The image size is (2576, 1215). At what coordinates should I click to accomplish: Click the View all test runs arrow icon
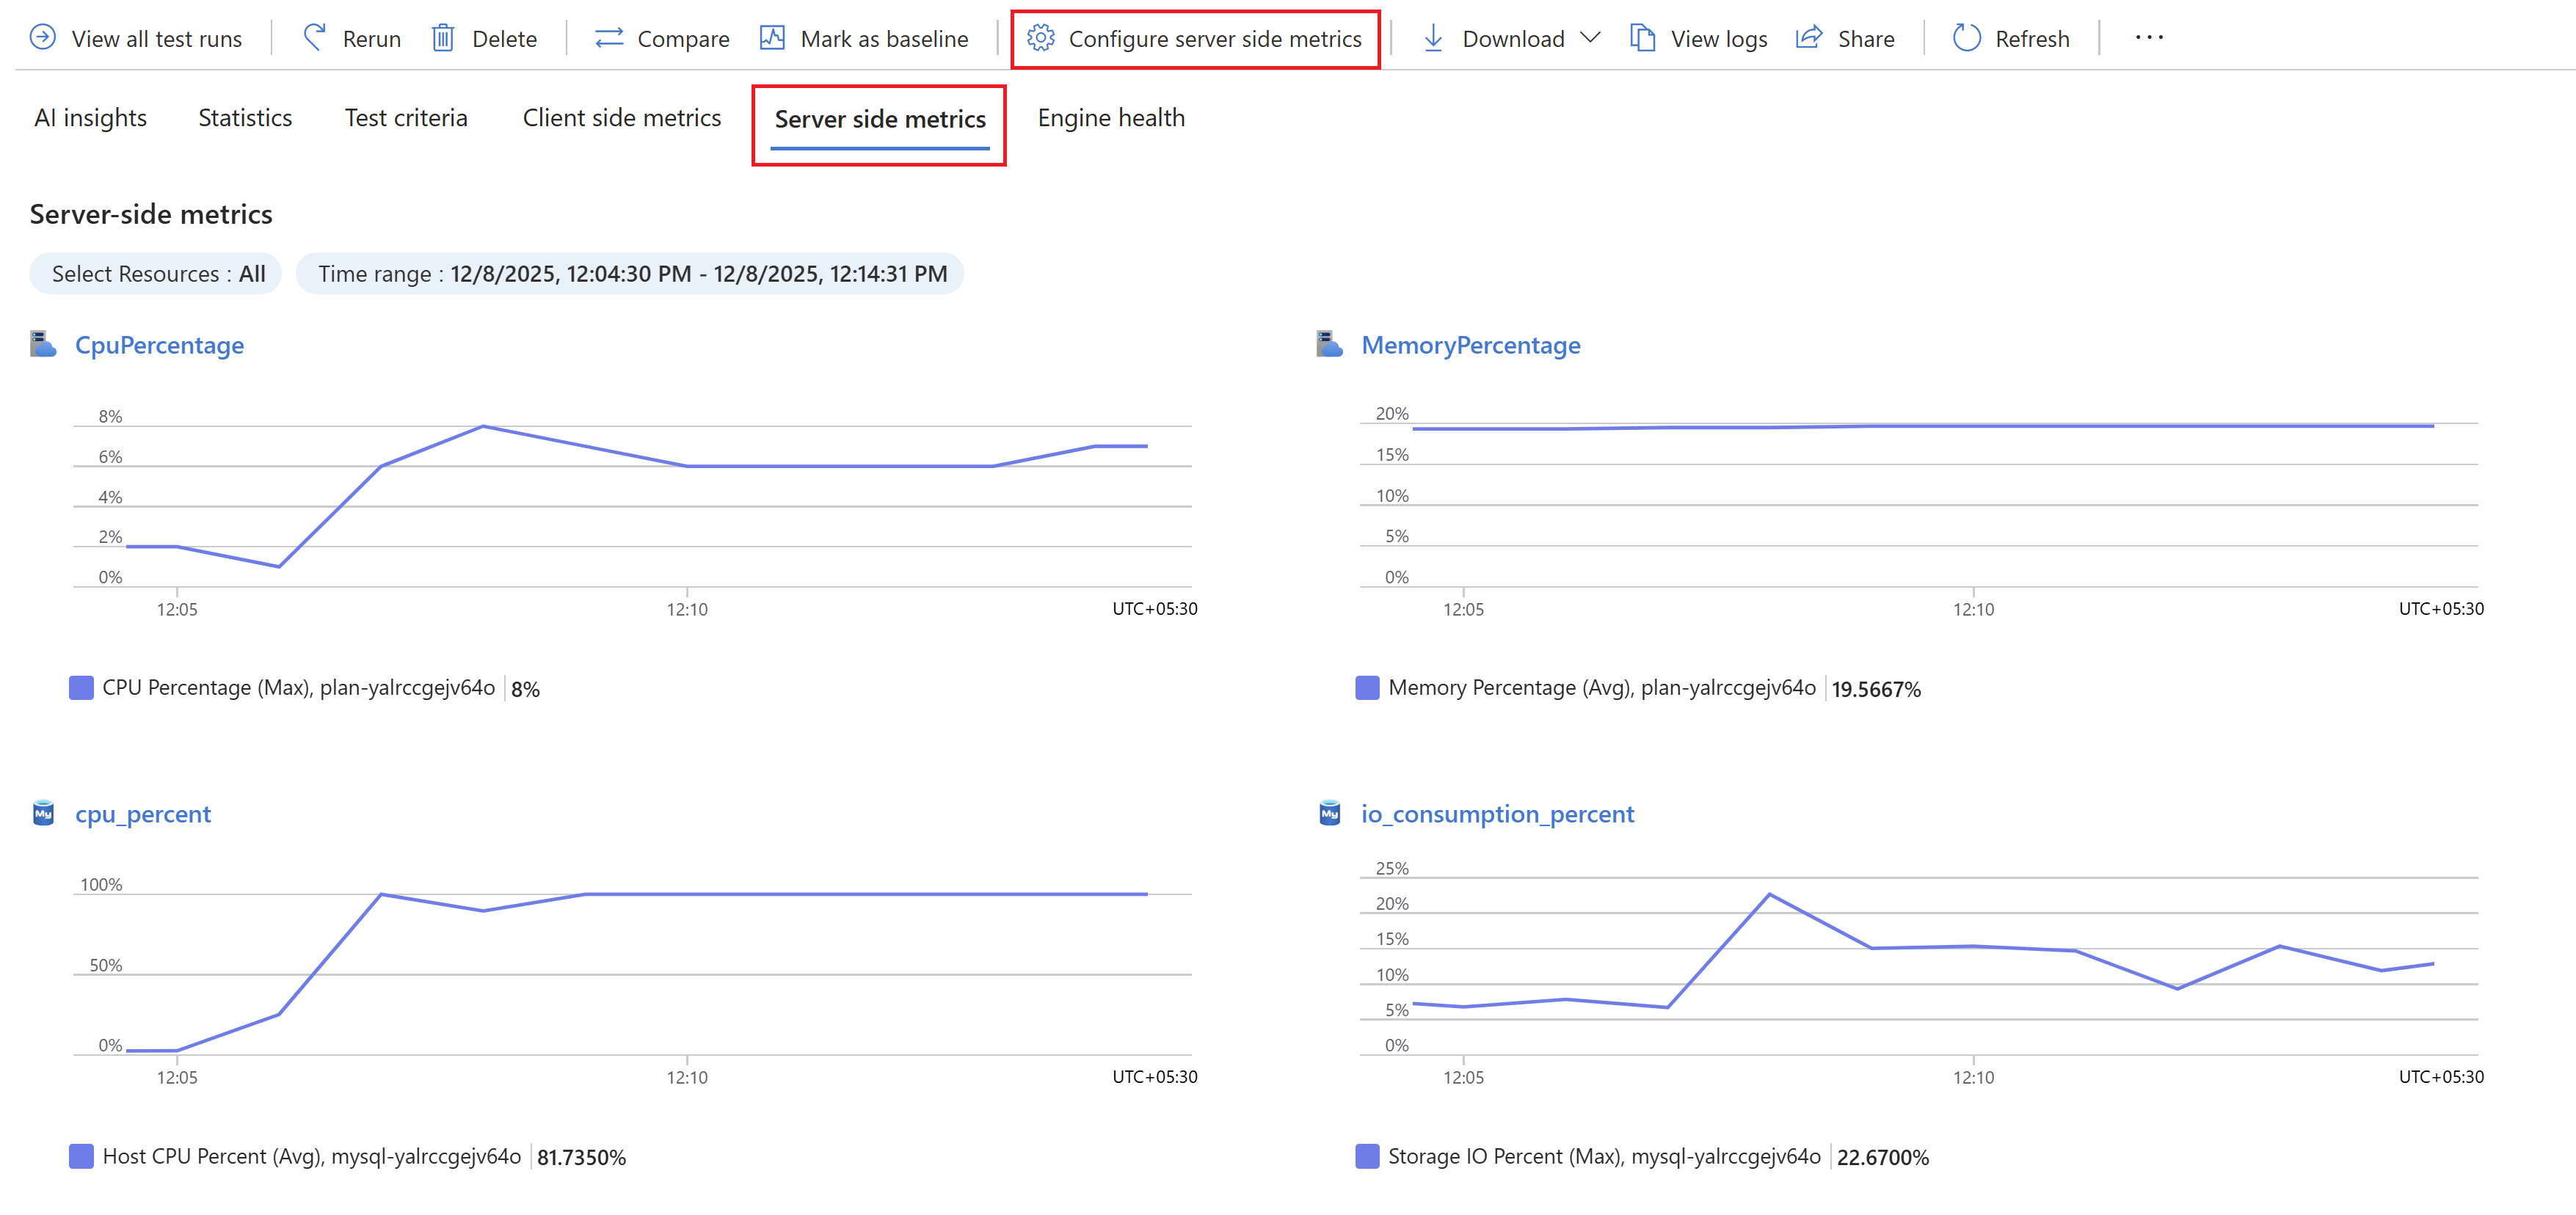pyautogui.click(x=43, y=38)
